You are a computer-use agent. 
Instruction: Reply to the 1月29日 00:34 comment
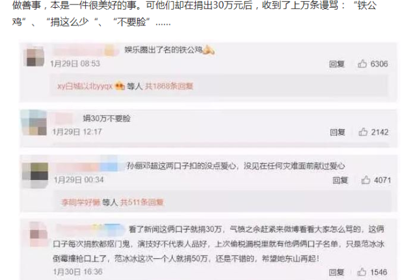point(340,180)
